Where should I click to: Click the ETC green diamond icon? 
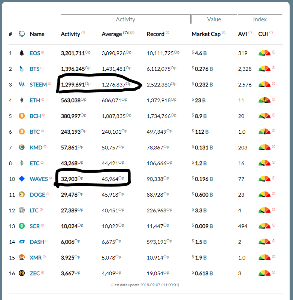click(x=22, y=163)
